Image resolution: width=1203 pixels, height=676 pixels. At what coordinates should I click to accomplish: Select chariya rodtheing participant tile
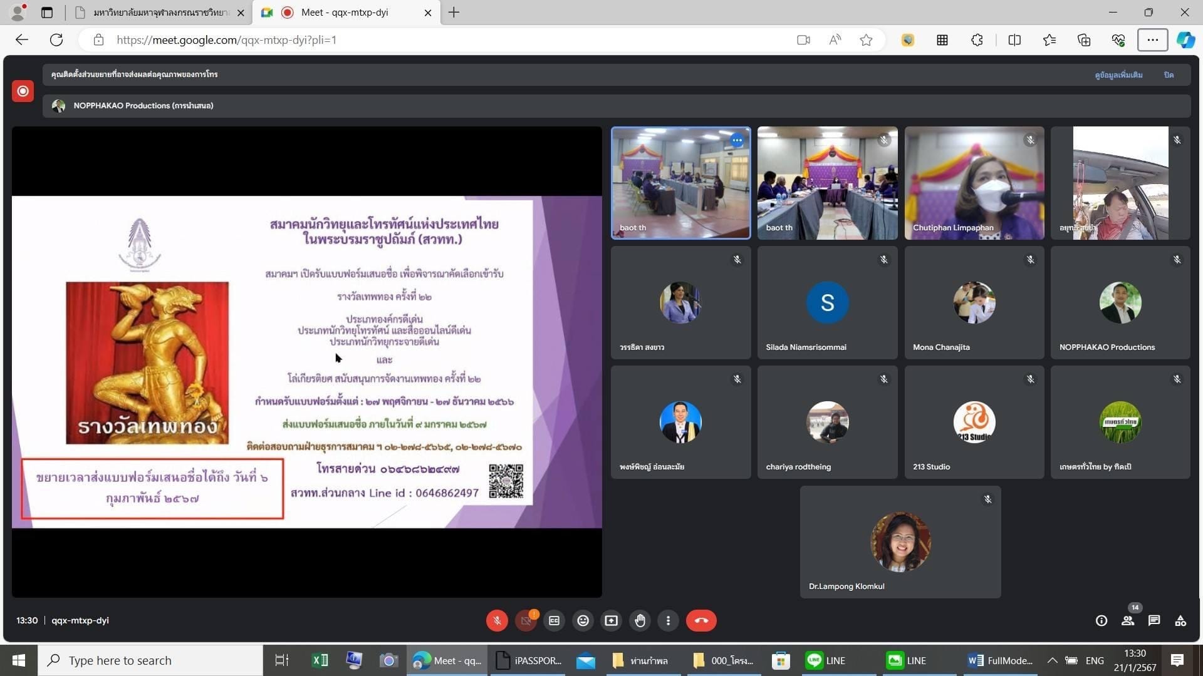click(827, 422)
